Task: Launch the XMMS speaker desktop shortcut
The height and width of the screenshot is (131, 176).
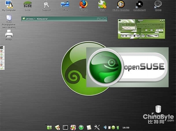Action: [158, 6]
